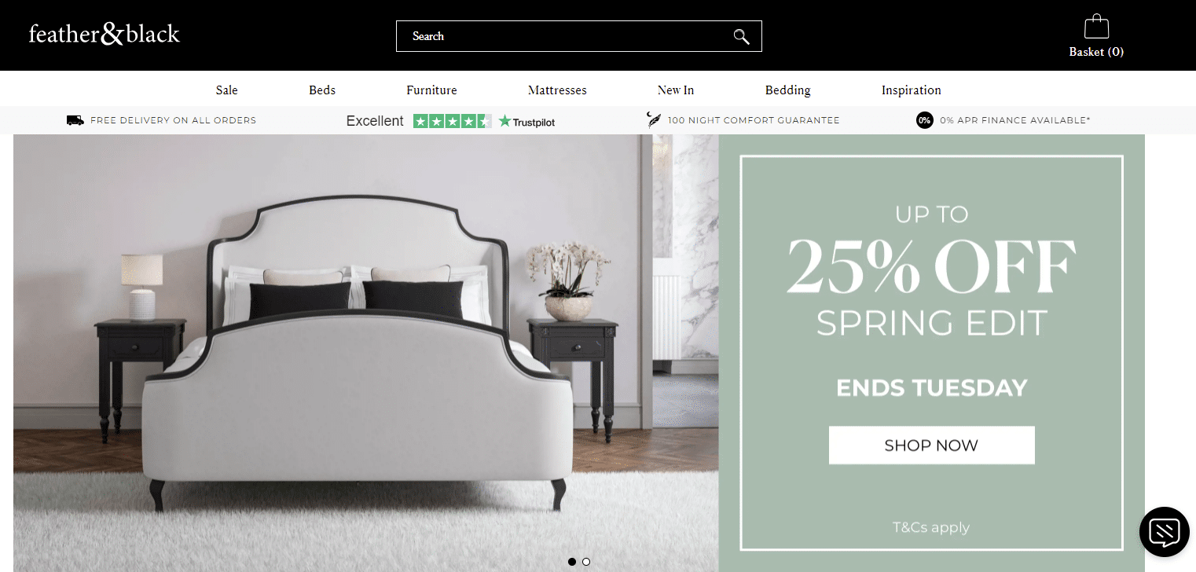1196x572 pixels.
Task: Expand the Furniture category menu
Action: point(431,90)
